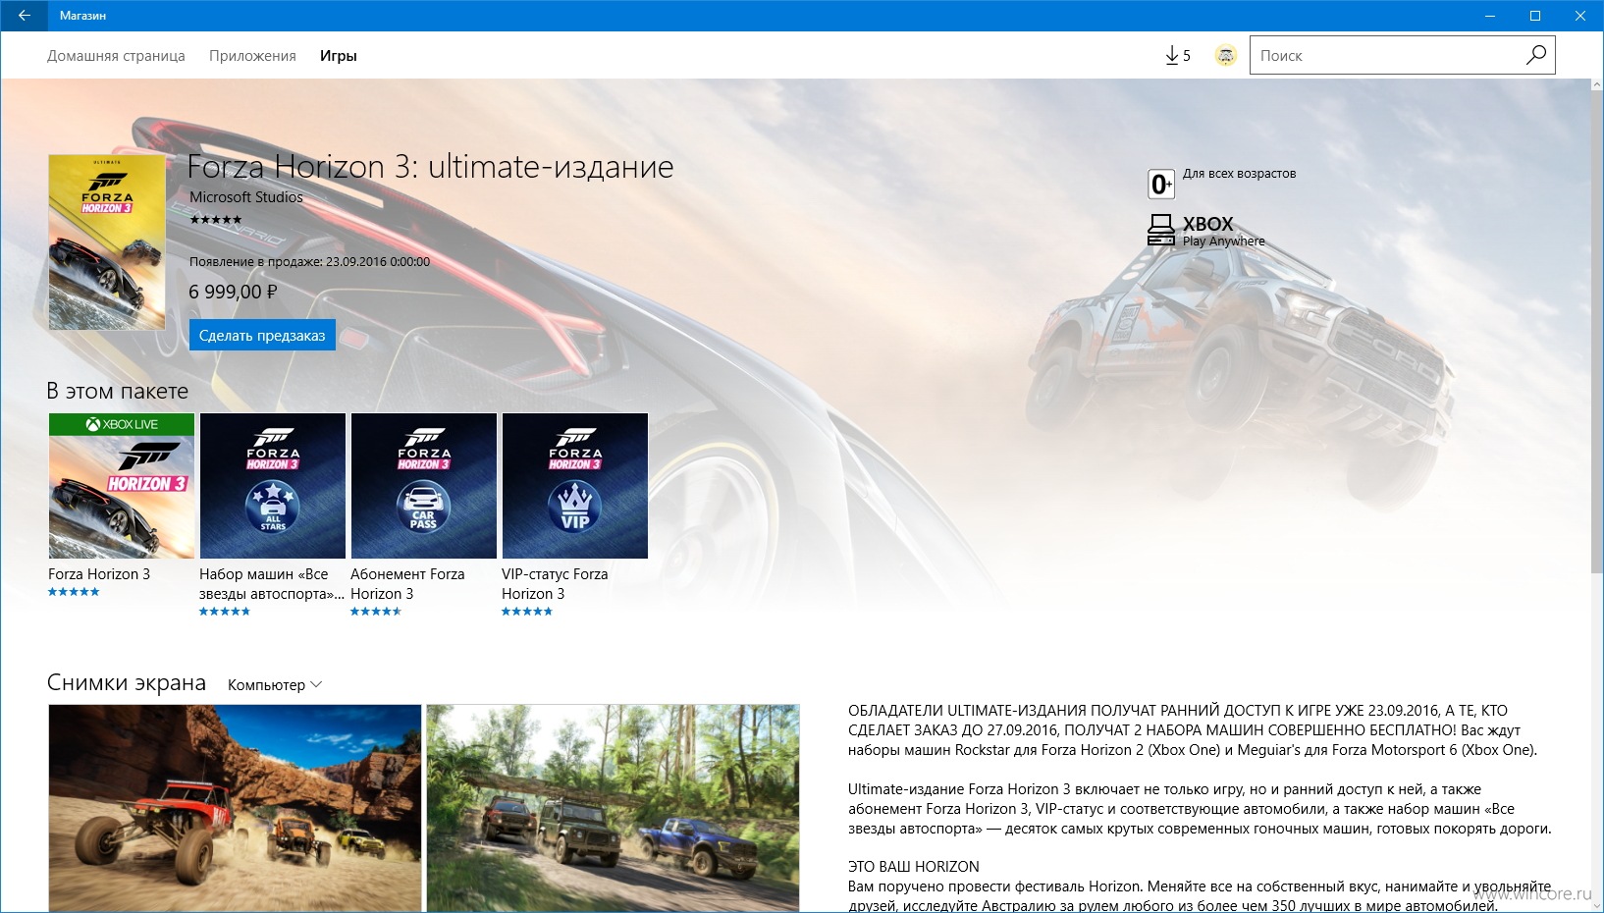Click the 0+ age rating badge
Viewport: 1604px width, 913px height.
tap(1161, 184)
